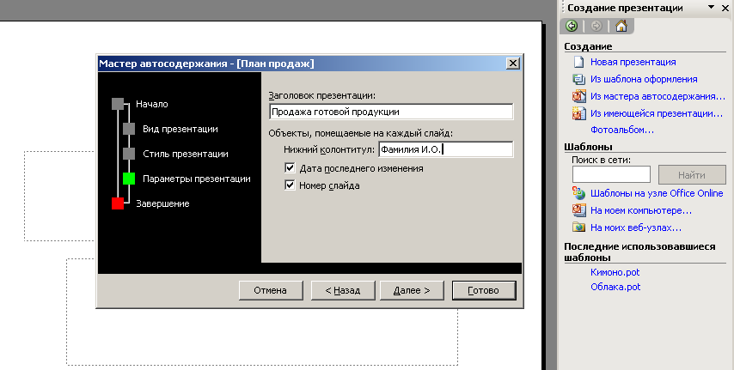This screenshot has height=370, width=734.
Task: Select the Стиль презентации step label
Action: tap(186, 154)
